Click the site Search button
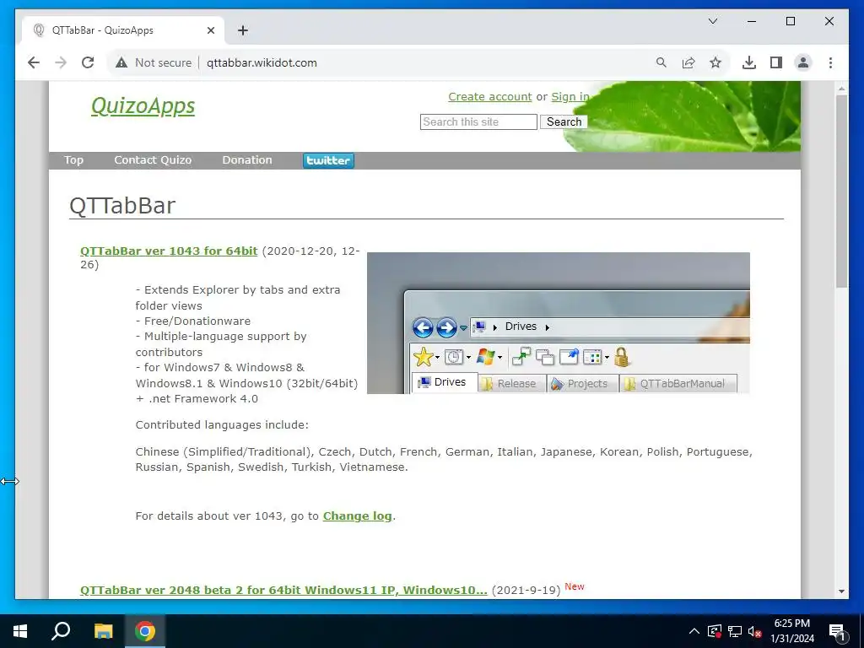The height and width of the screenshot is (648, 864). coord(564,121)
